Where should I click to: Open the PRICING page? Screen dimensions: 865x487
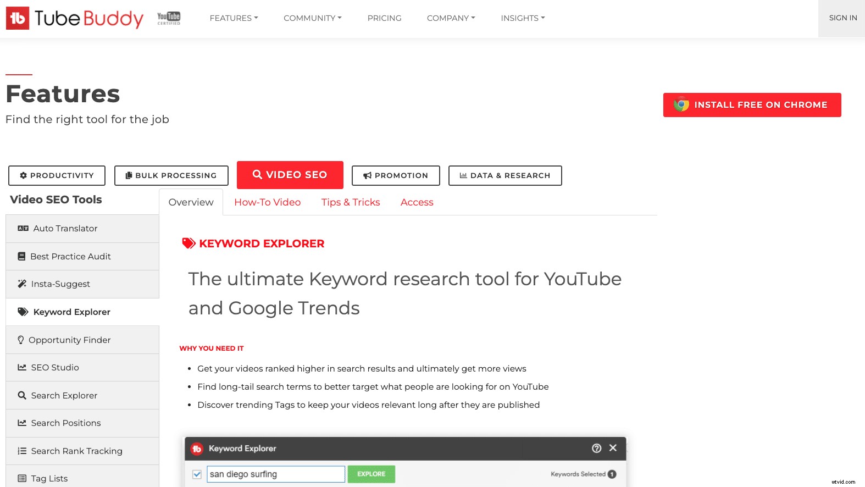click(x=384, y=18)
